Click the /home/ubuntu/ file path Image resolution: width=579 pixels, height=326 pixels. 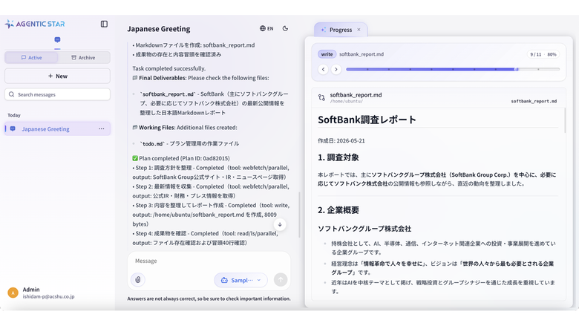347,101
